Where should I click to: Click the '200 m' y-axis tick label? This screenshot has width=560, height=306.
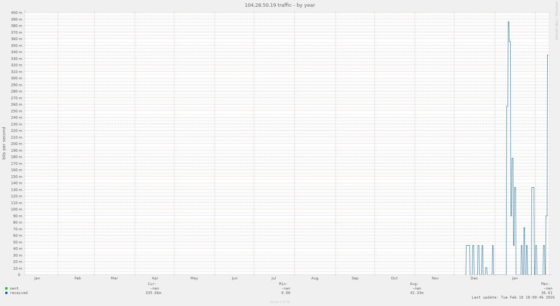(16, 144)
